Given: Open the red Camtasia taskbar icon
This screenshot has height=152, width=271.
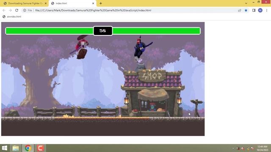Looking at the screenshot, I should click(40, 148).
